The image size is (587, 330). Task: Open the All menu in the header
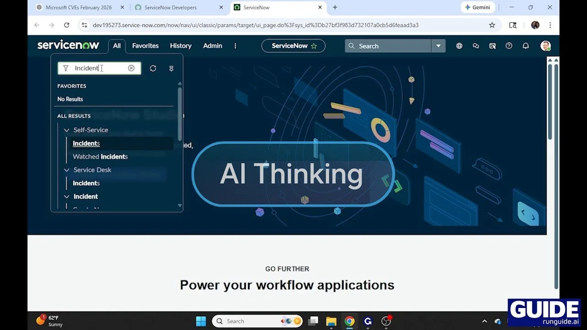coord(117,46)
